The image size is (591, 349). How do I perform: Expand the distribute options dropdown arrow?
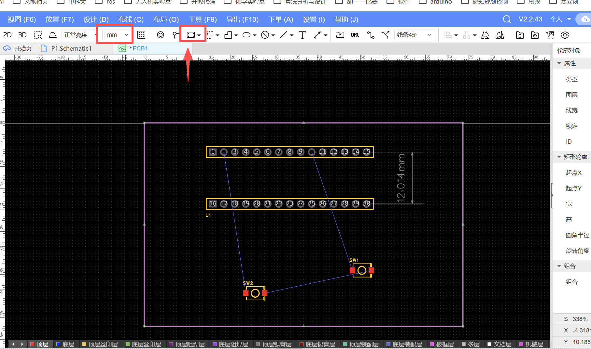click(x=474, y=35)
